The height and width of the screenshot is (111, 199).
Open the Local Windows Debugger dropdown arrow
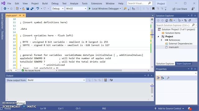pyautogui.click(x=120, y=9)
